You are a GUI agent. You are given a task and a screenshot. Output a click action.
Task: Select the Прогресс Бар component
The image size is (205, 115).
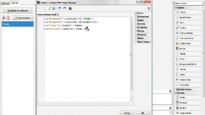[x=188, y=80]
